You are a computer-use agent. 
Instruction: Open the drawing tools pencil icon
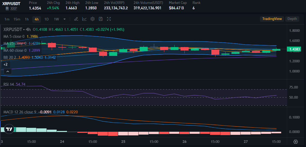76,19
